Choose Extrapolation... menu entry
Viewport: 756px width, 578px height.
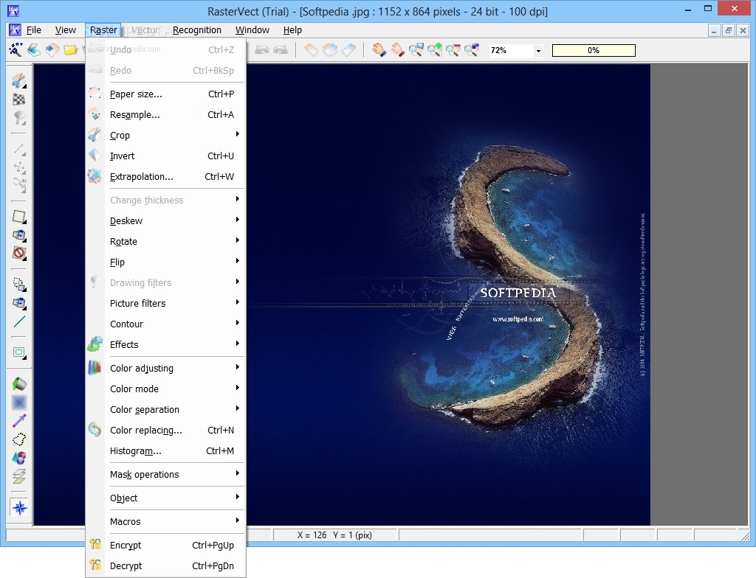(x=165, y=177)
